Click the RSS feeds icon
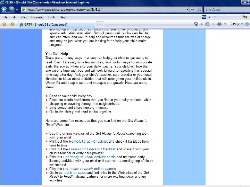The height and width of the screenshot is (187, 250). point(207,24)
